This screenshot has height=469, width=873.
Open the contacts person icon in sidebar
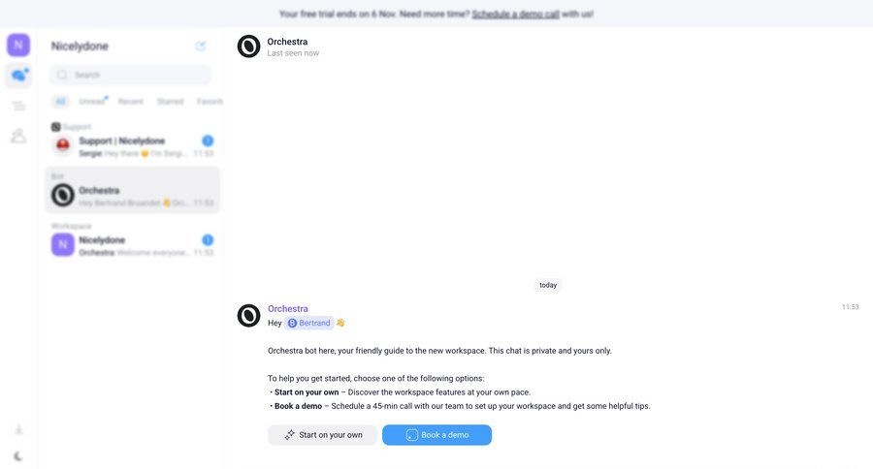tap(18, 136)
